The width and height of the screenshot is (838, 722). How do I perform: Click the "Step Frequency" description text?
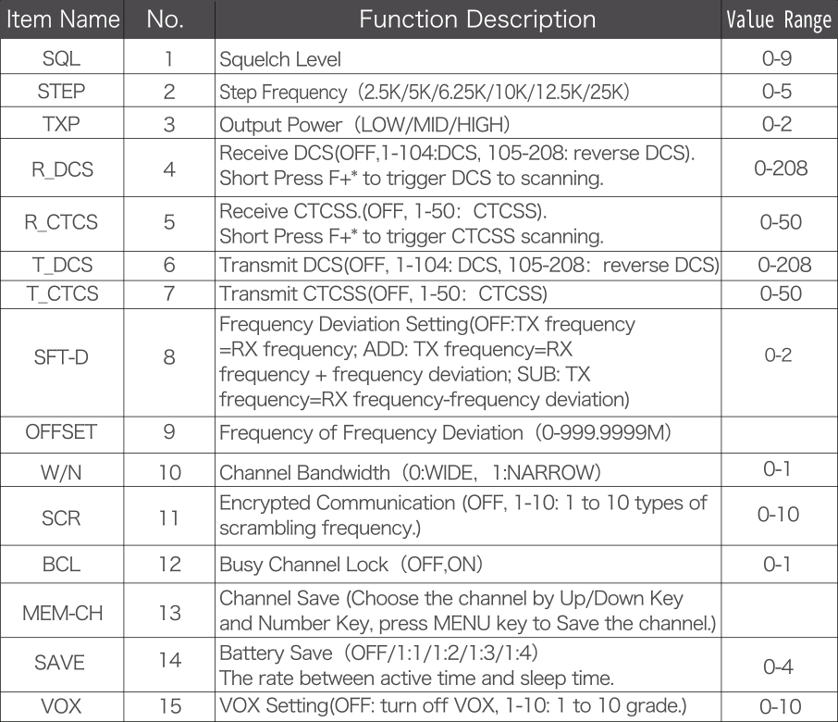[x=425, y=92]
